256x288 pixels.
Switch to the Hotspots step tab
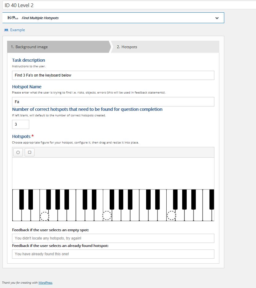click(x=165, y=47)
